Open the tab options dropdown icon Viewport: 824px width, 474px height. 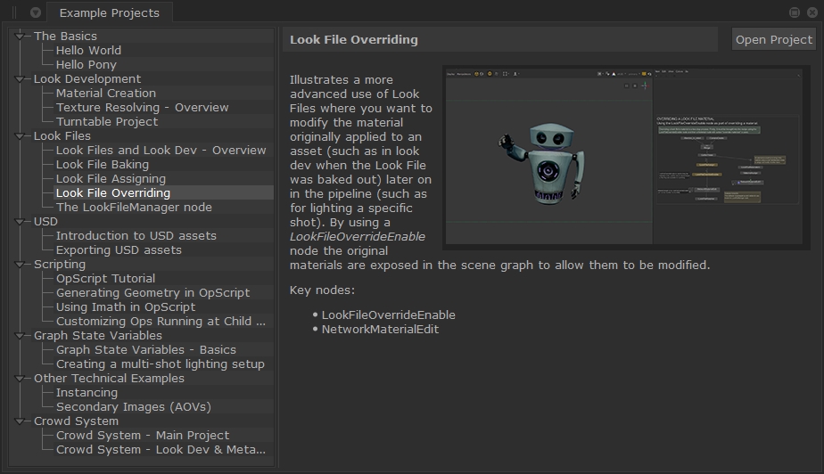(x=35, y=12)
